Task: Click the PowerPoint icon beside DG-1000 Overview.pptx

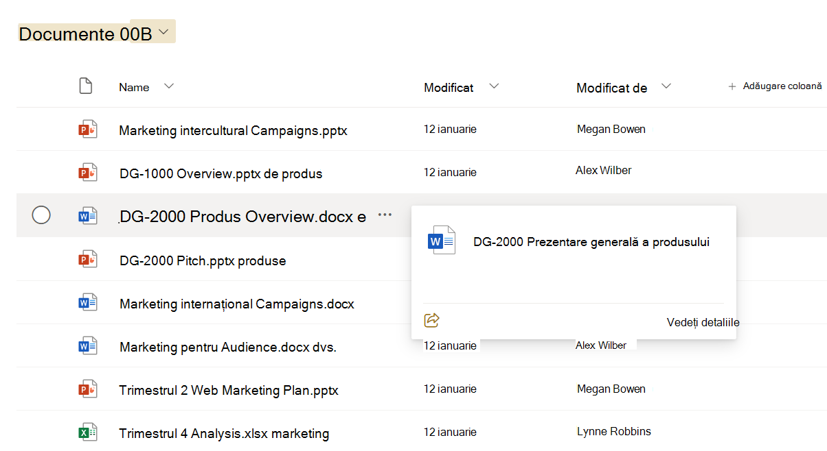Action: point(88,172)
